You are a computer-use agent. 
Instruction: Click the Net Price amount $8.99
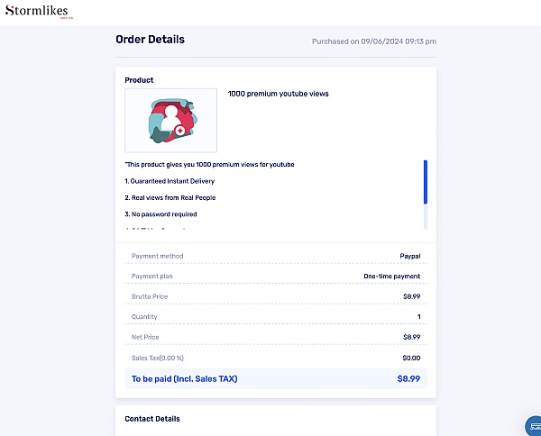[x=412, y=337]
